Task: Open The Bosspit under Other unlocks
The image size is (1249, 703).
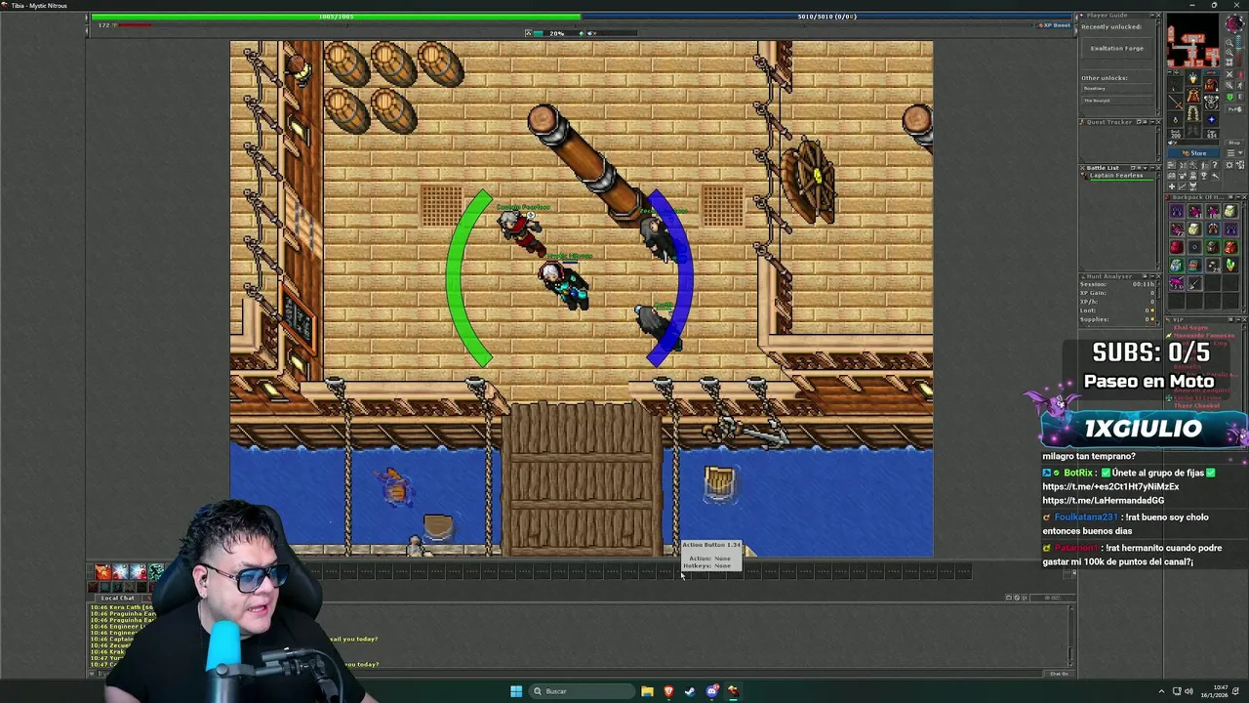Action: point(1116,101)
